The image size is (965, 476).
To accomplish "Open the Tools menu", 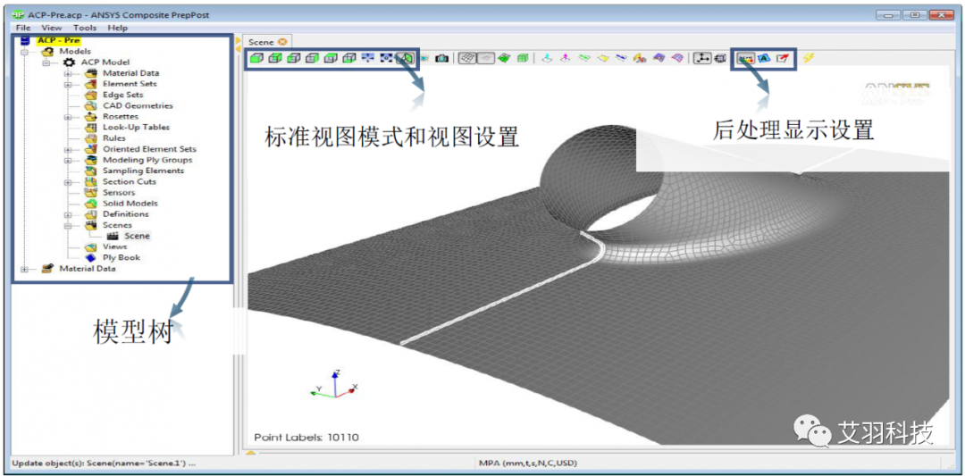I will [85, 28].
